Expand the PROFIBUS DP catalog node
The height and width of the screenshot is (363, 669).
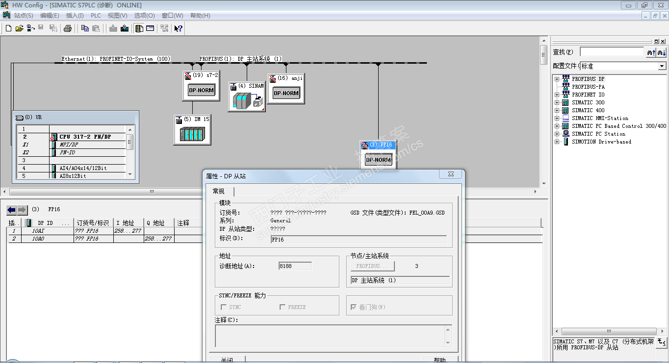tap(557, 79)
